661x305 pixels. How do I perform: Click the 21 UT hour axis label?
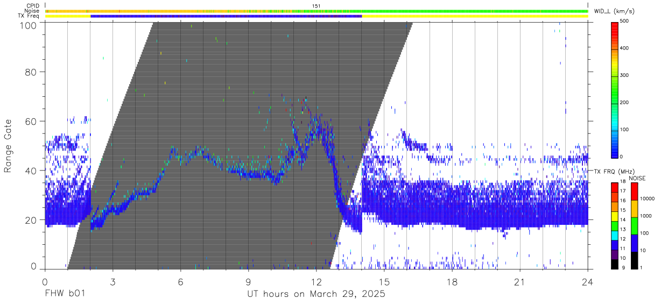pos(520,281)
